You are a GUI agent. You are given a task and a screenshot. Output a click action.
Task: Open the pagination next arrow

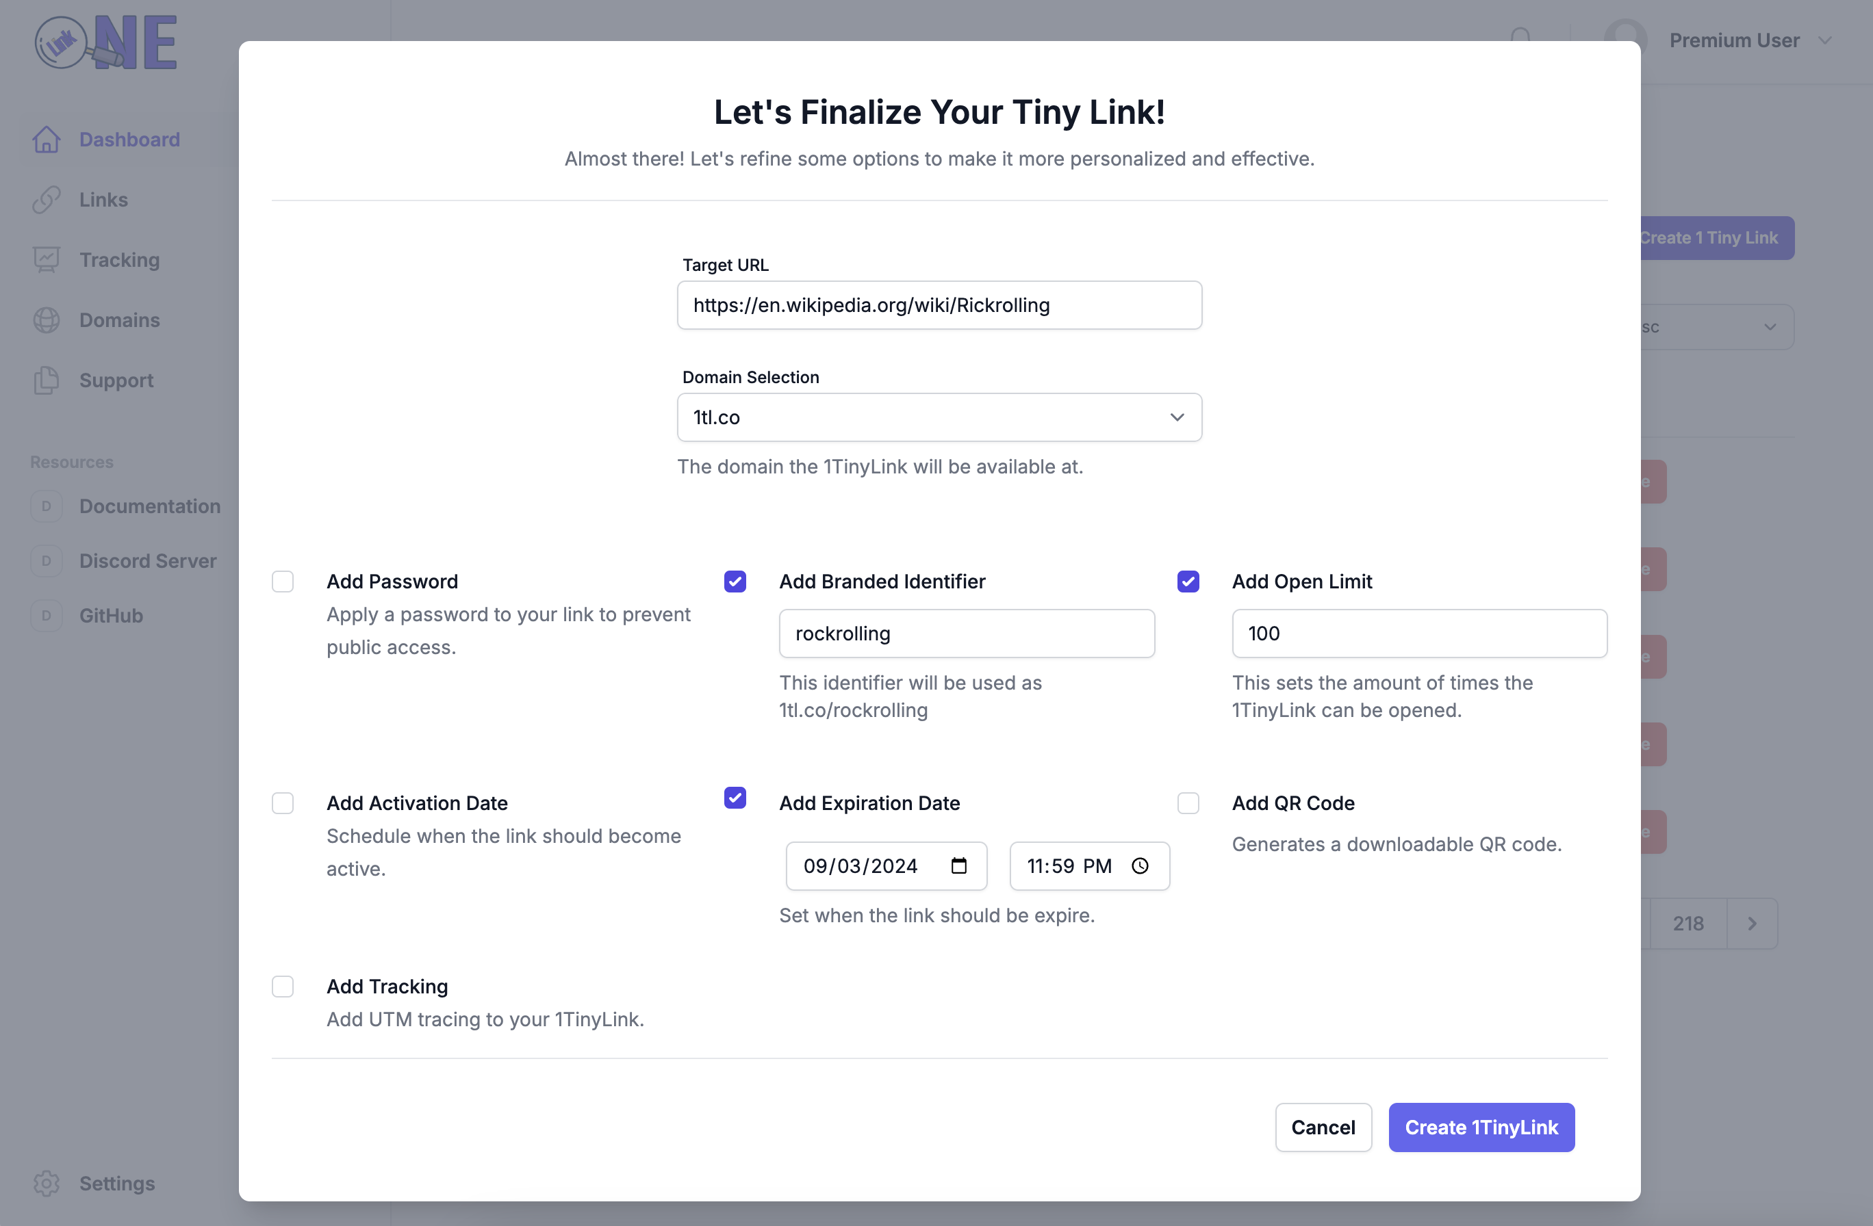1753,922
